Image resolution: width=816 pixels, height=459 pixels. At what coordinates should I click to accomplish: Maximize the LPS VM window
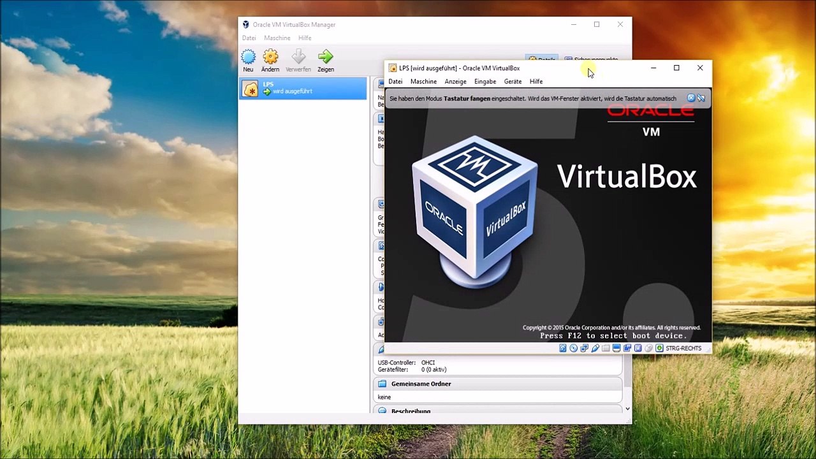676,68
